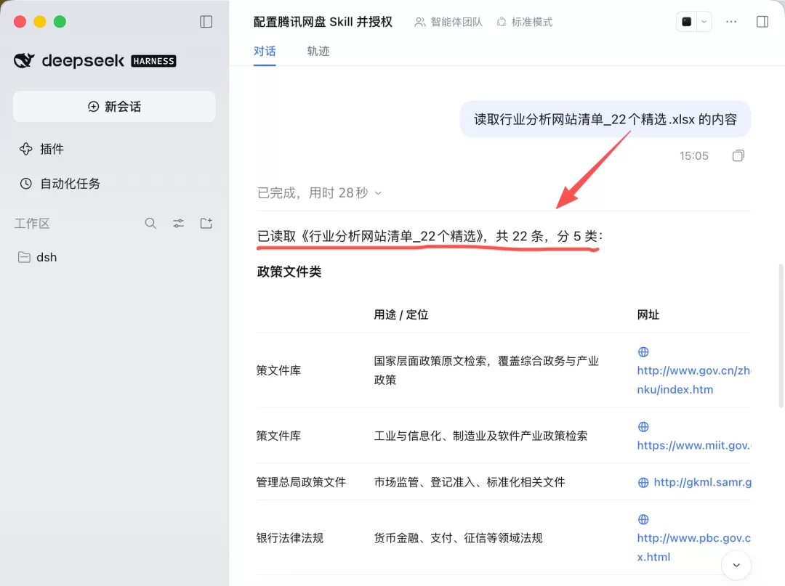Switch to the 轨迹 tab
The image size is (785, 586).
tap(318, 51)
